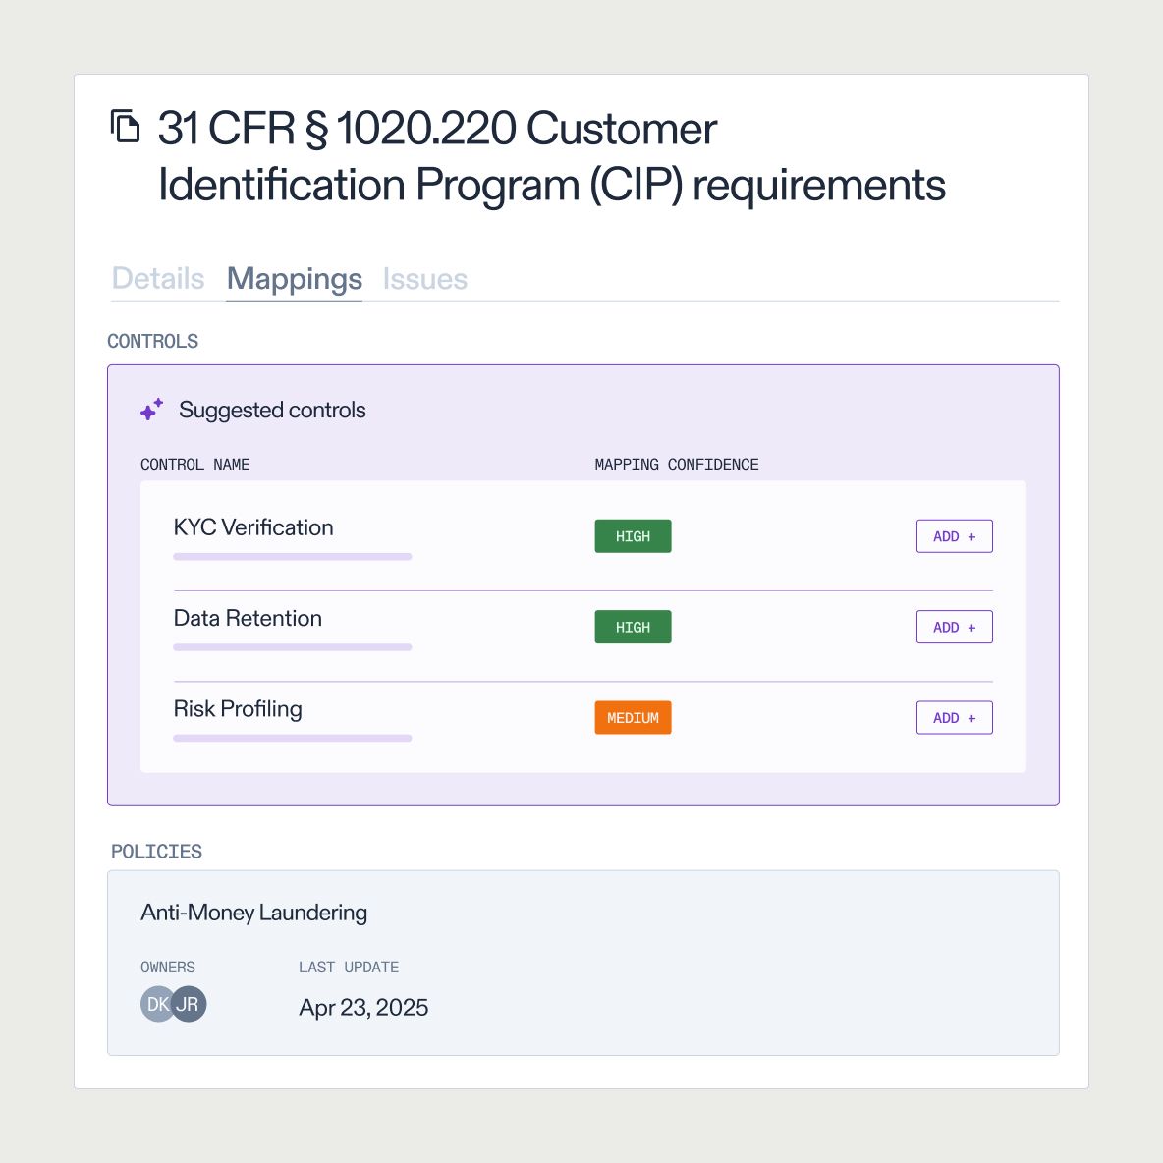Image resolution: width=1163 pixels, height=1163 pixels.
Task: Switch to the Issues tab
Action: pyautogui.click(x=425, y=278)
